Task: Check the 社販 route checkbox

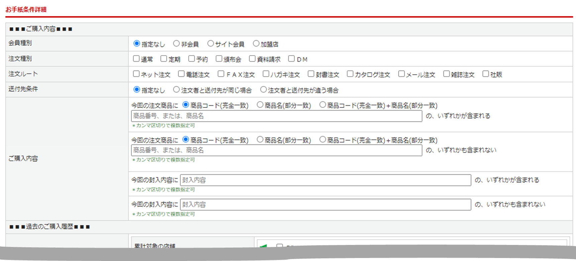Action: (x=486, y=74)
